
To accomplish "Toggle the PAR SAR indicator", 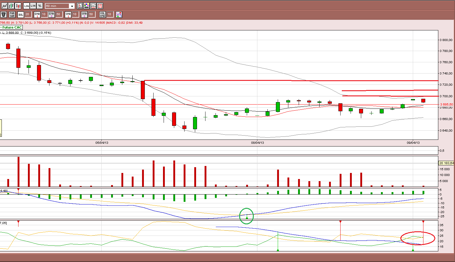I will (x=12, y=14).
